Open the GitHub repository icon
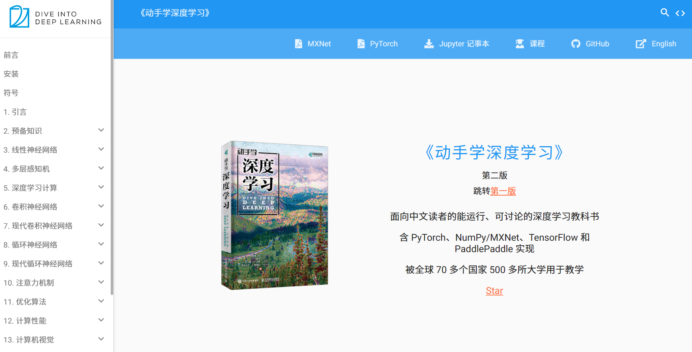692x352 pixels. click(x=576, y=43)
